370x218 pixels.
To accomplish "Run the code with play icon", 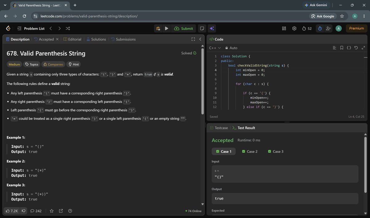I will (x=166, y=29).
